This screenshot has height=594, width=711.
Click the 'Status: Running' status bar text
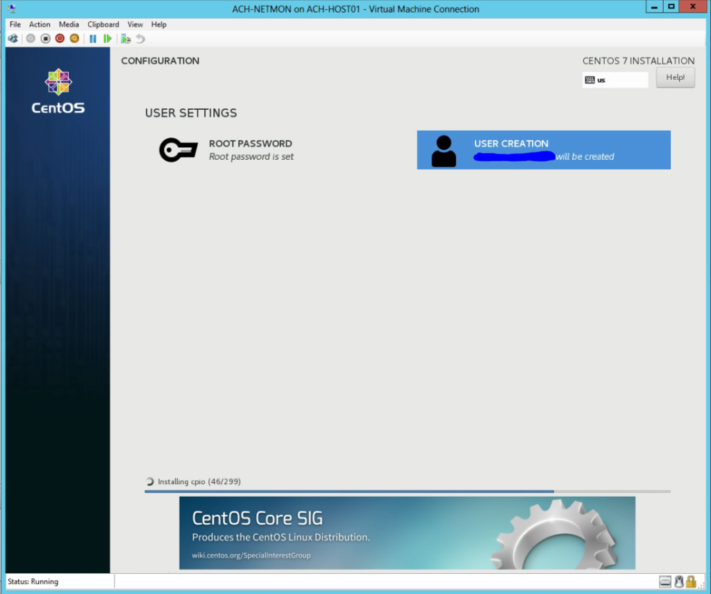pos(33,581)
